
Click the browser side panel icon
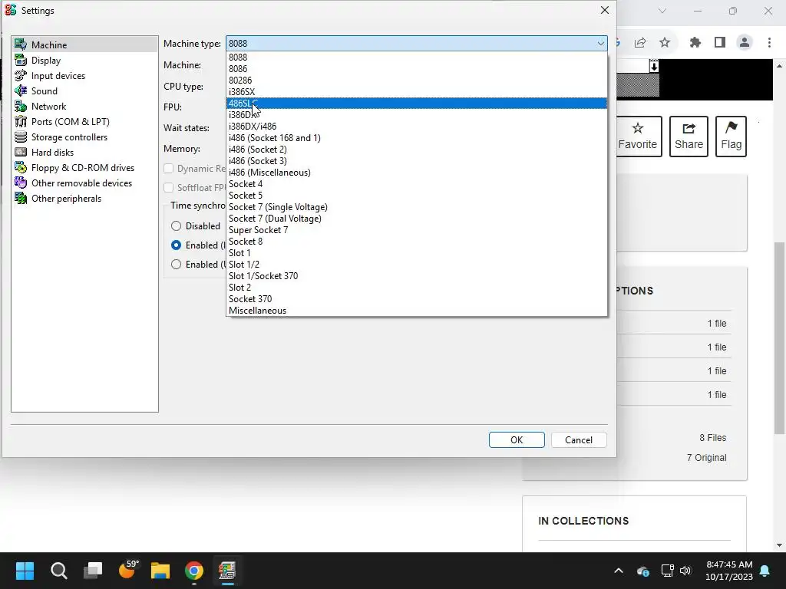click(x=720, y=43)
